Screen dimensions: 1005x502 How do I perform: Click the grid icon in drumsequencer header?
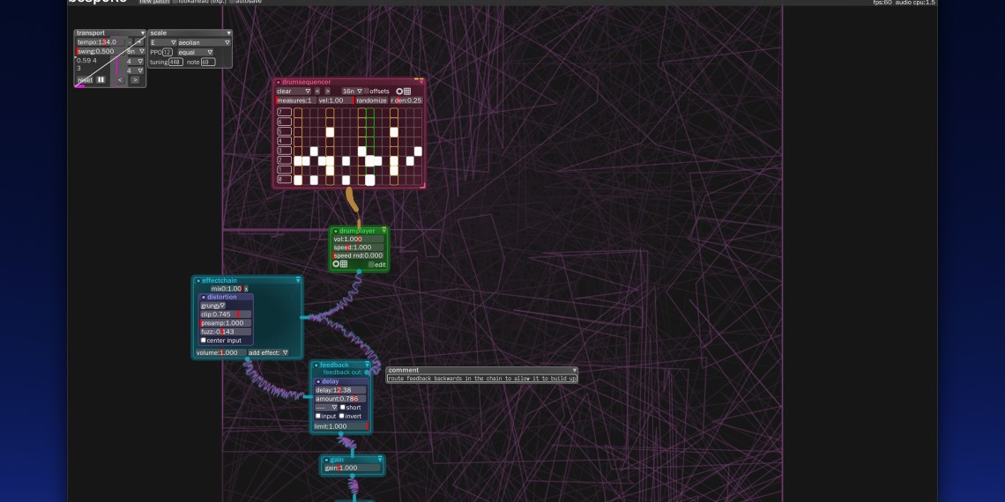[x=407, y=92]
